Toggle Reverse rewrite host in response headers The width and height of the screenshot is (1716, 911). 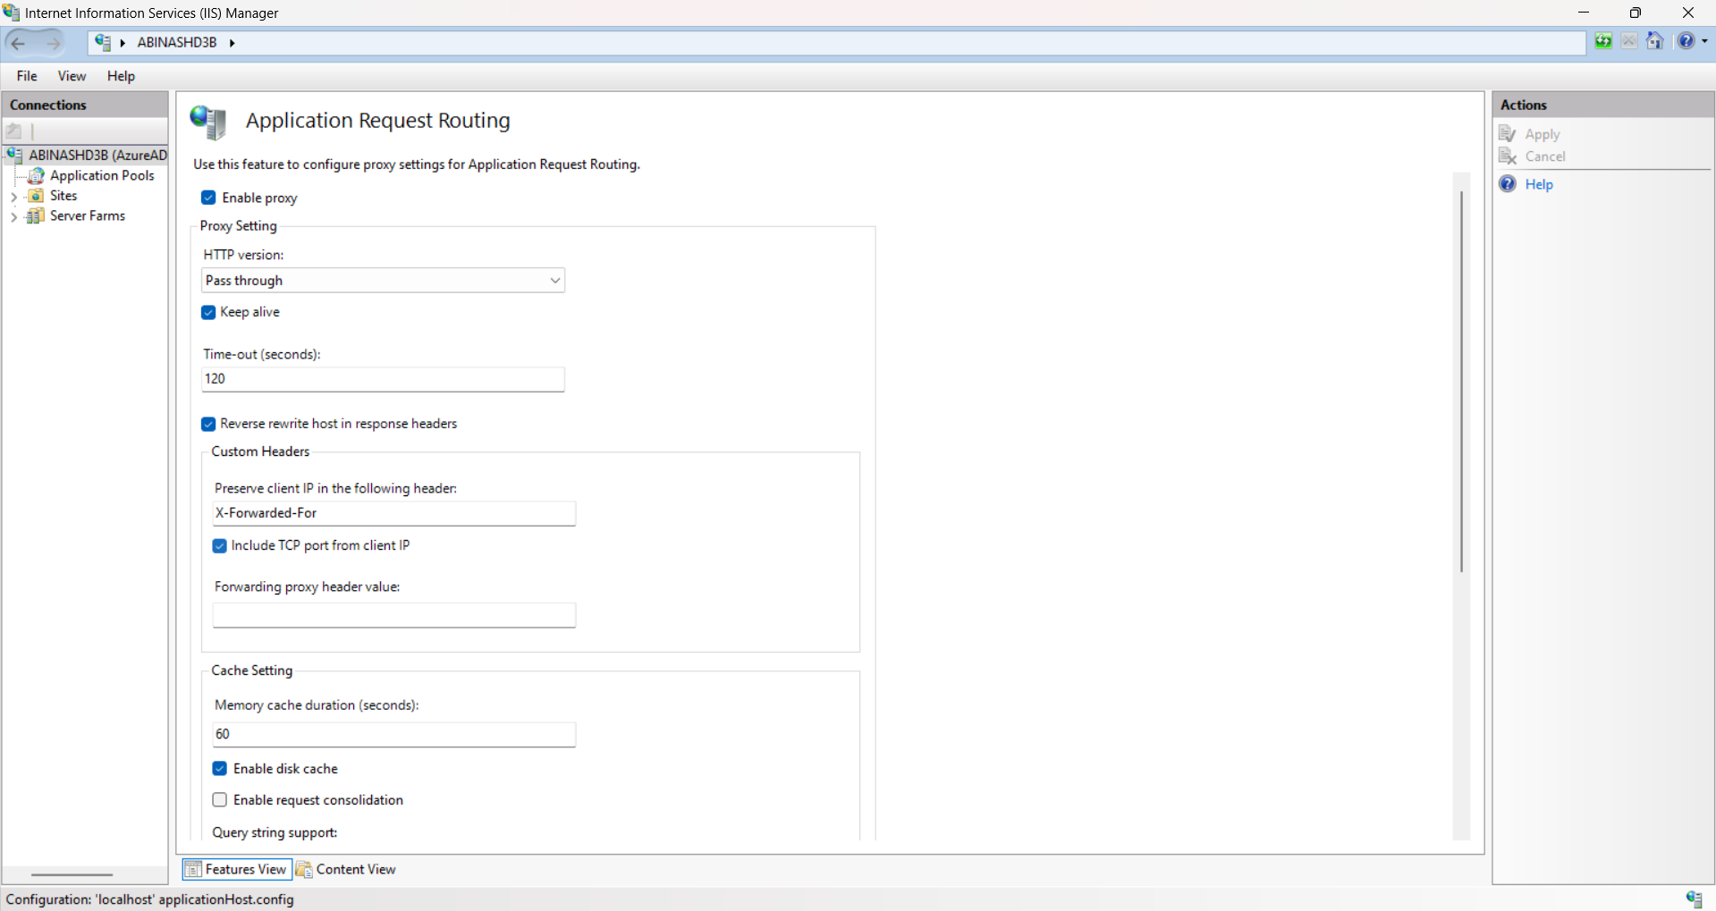(208, 424)
